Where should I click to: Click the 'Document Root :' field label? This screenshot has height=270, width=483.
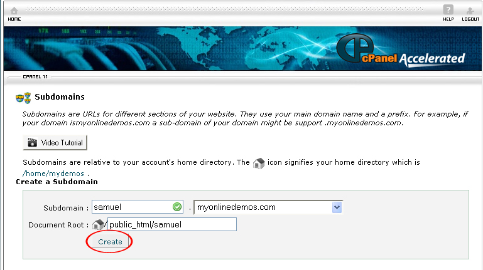[x=58, y=225]
